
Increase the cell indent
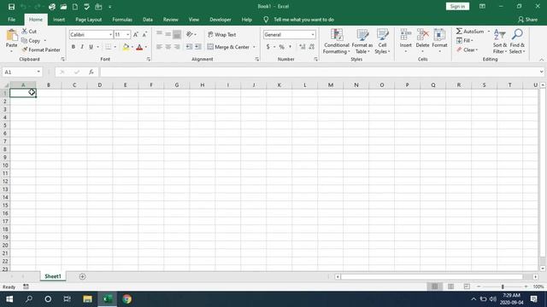point(197,47)
